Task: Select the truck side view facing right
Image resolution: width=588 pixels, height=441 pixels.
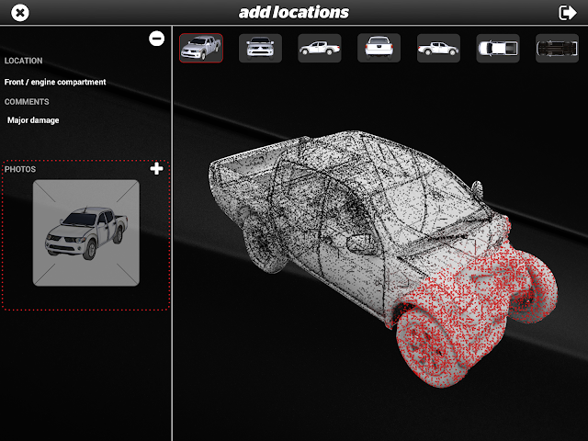Action: click(438, 48)
